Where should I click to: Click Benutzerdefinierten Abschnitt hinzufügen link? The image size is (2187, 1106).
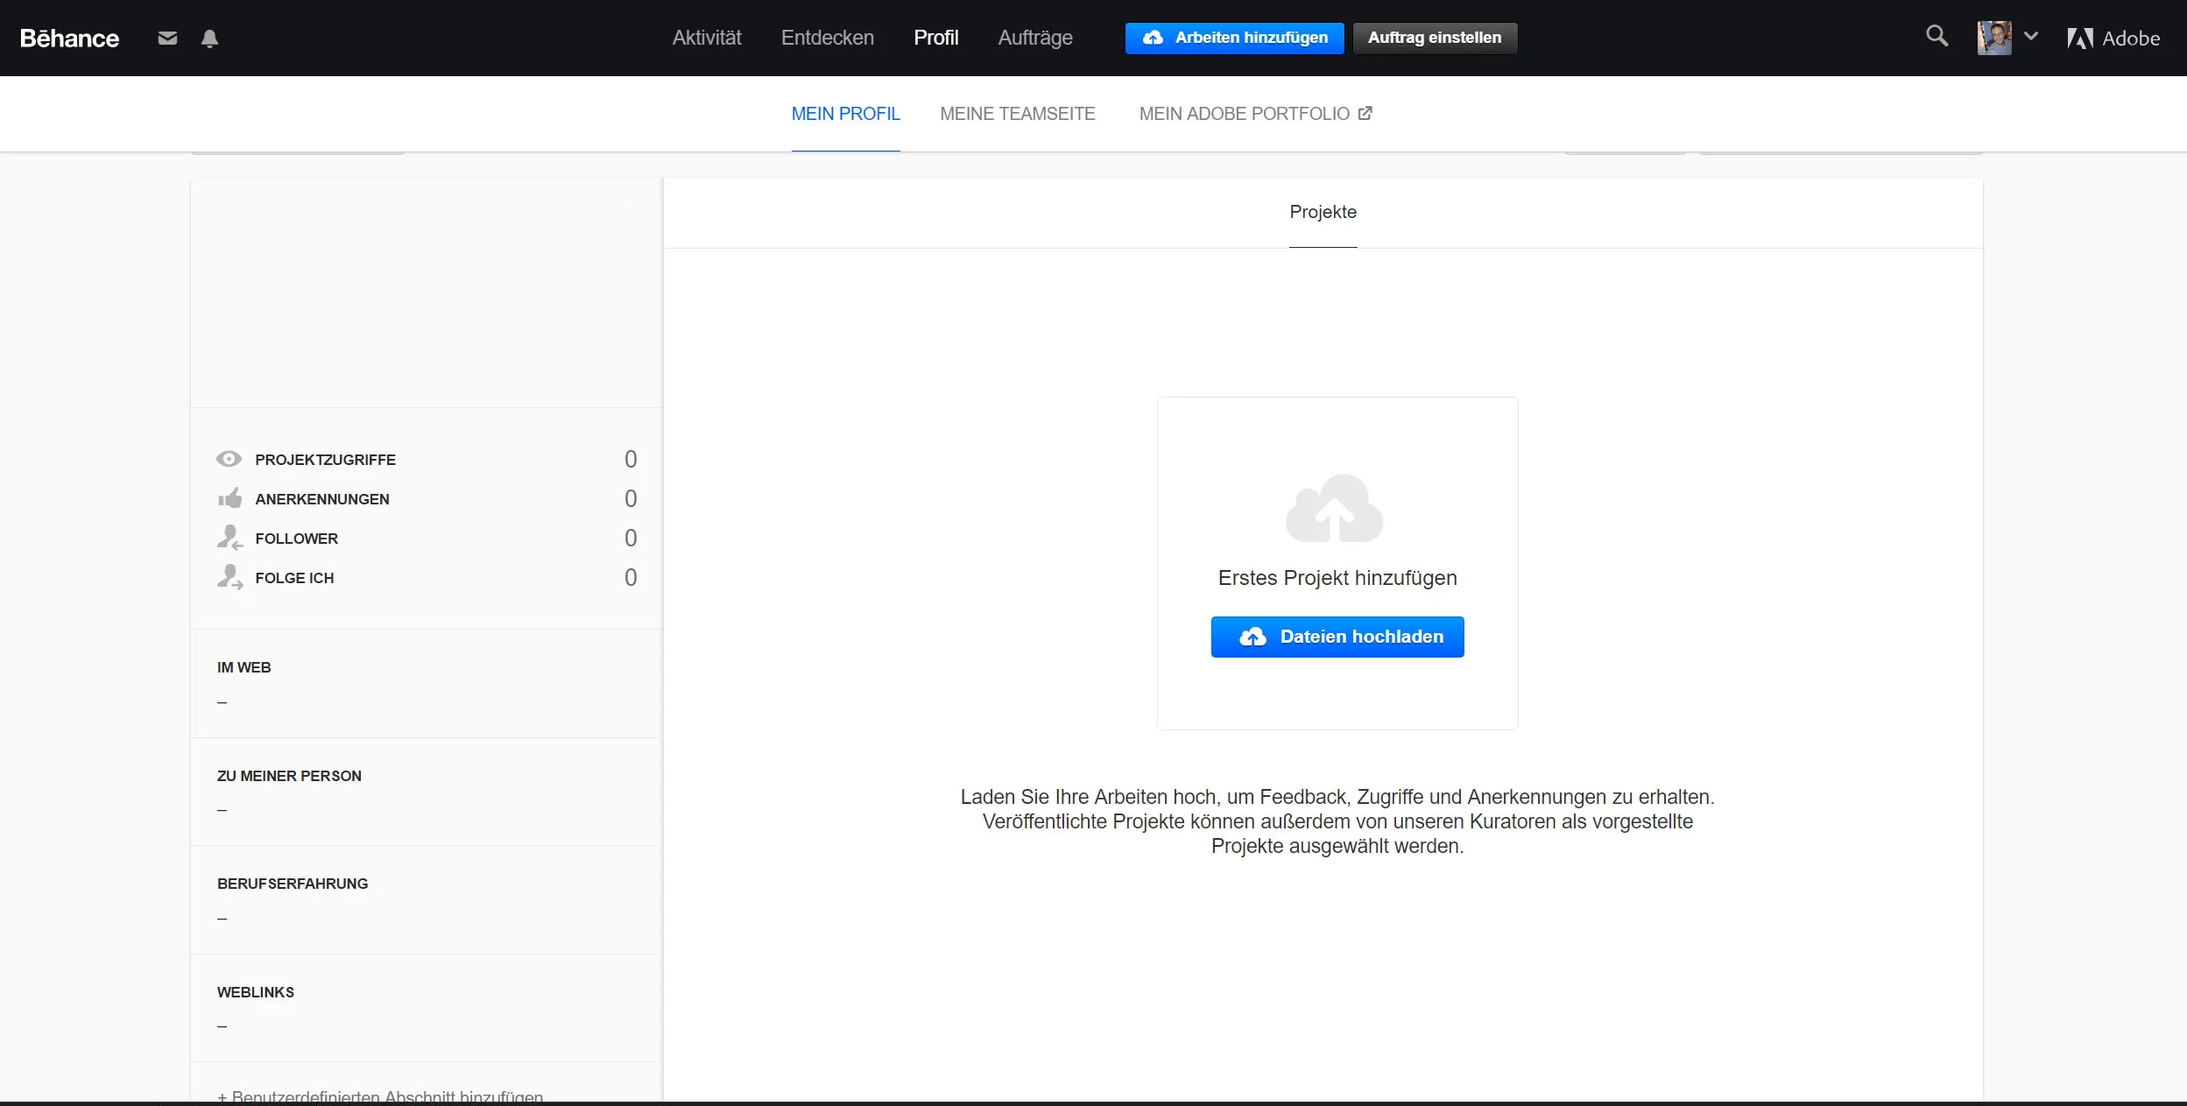[380, 1096]
